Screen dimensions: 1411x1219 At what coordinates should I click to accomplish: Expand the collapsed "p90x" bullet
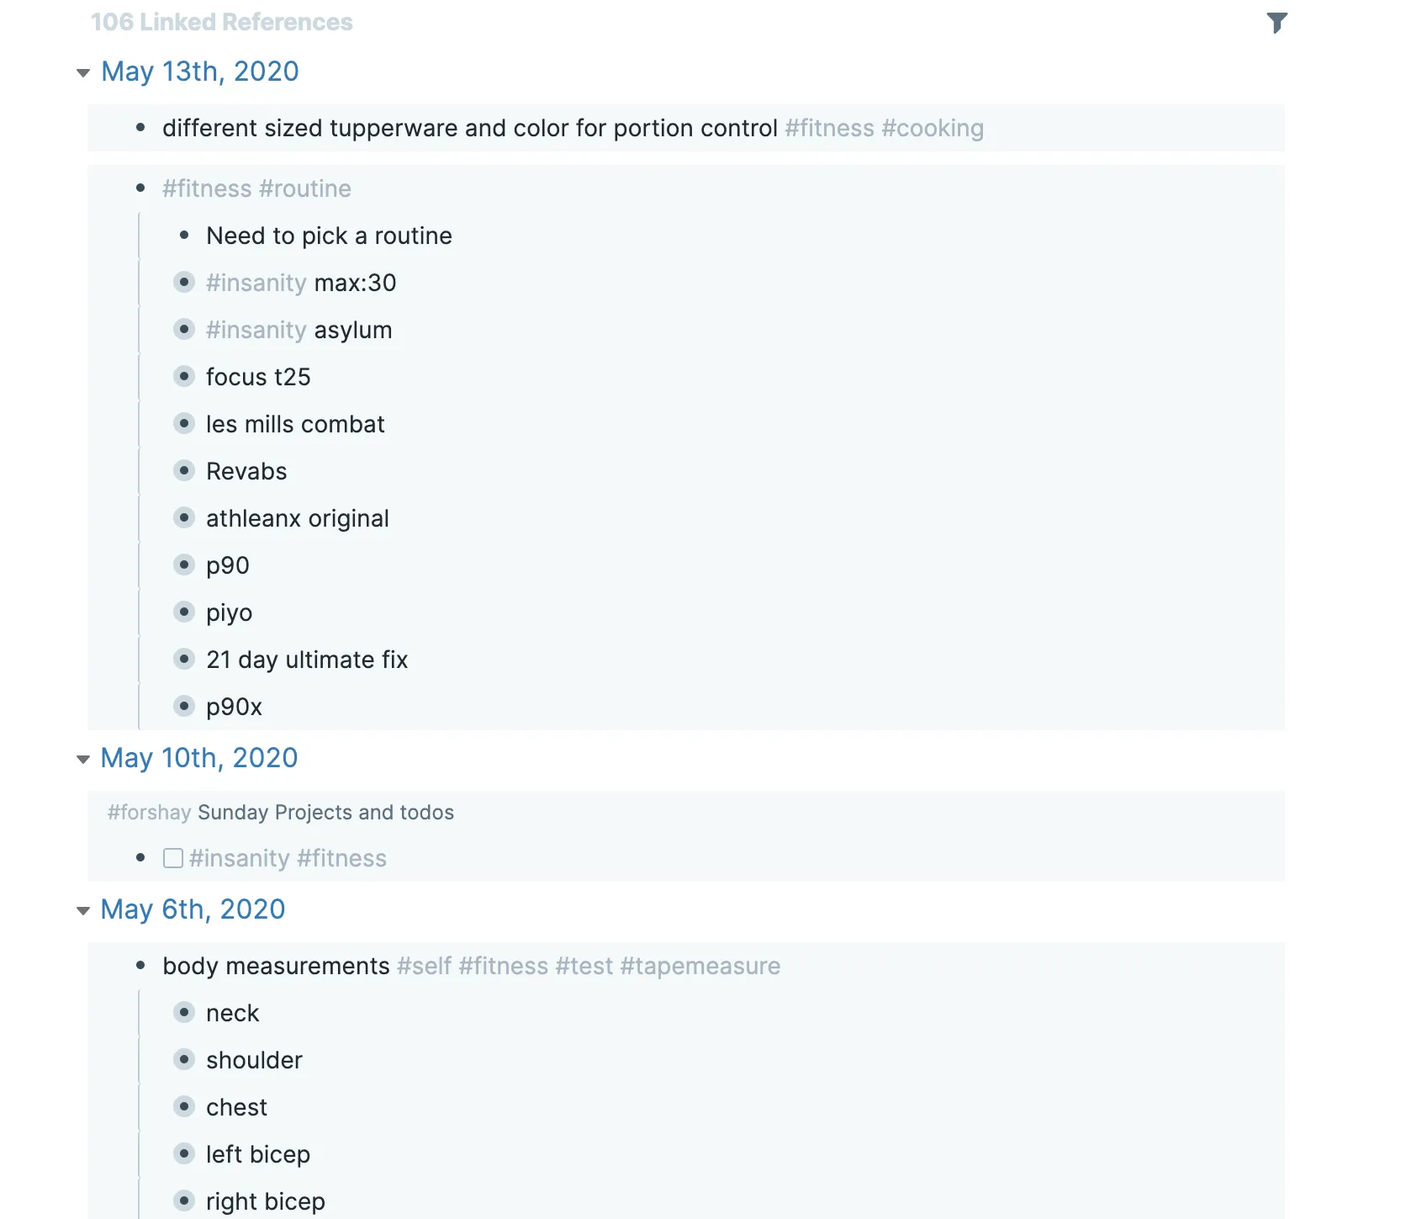coord(184,706)
